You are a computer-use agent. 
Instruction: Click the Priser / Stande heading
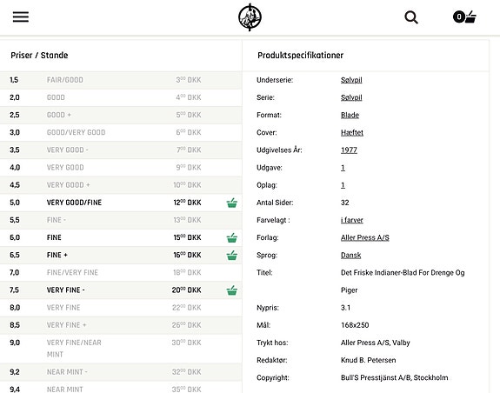39,56
